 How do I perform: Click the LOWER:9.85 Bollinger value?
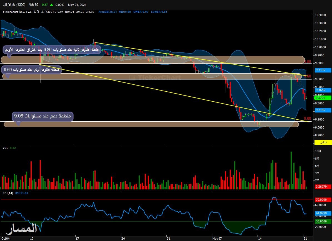[x=159, y=12]
